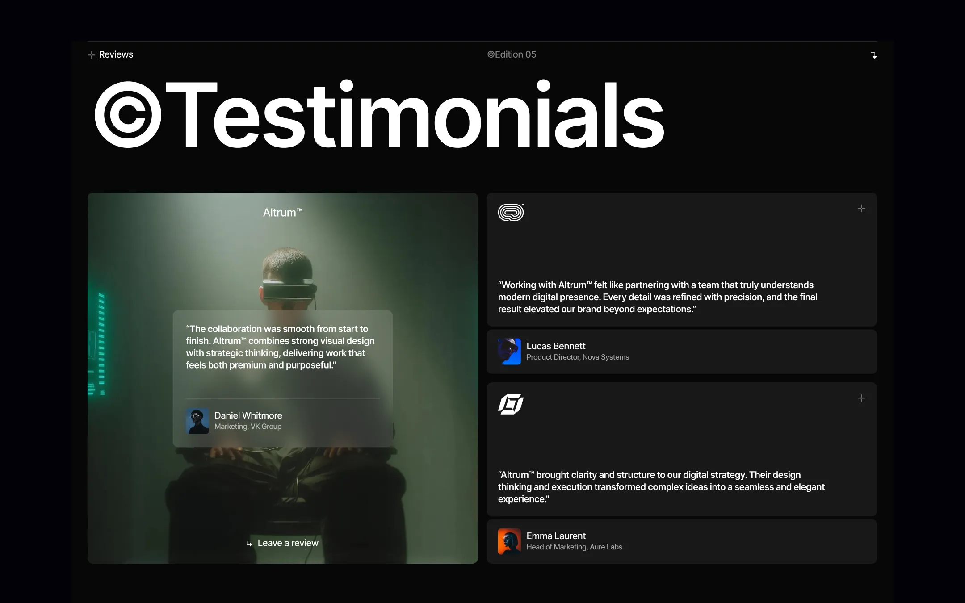Select the Reviews label in the header
The height and width of the screenshot is (603, 965).
116,54
